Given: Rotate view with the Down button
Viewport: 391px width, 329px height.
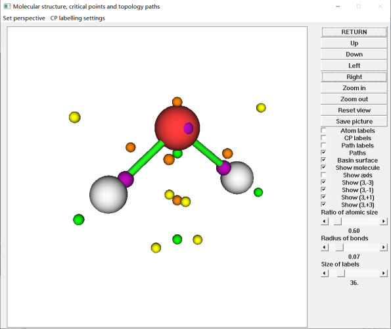Looking at the screenshot, I should pyautogui.click(x=354, y=54).
